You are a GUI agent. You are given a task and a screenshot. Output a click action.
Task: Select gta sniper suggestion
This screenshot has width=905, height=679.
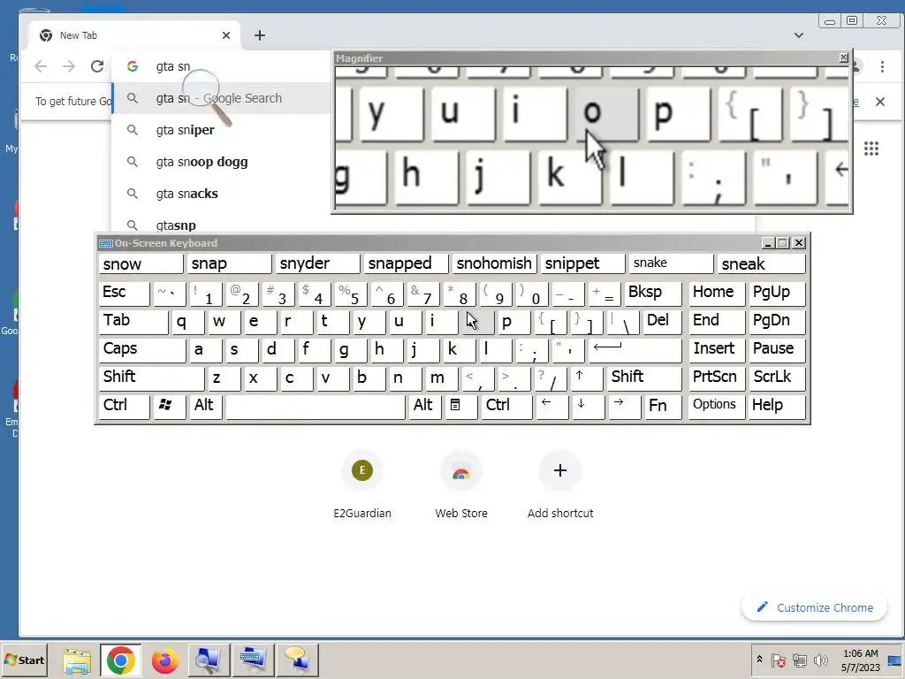point(222,130)
